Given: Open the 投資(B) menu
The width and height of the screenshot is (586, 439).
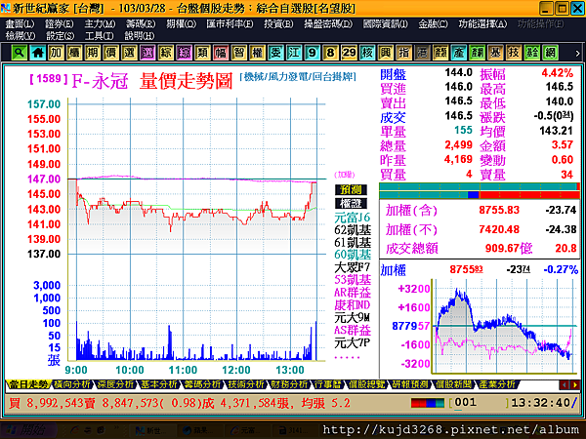Looking at the screenshot, I should point(278,24).
